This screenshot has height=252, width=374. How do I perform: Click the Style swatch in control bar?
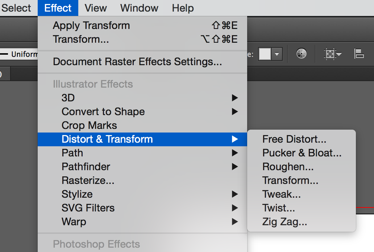(265, 54)
